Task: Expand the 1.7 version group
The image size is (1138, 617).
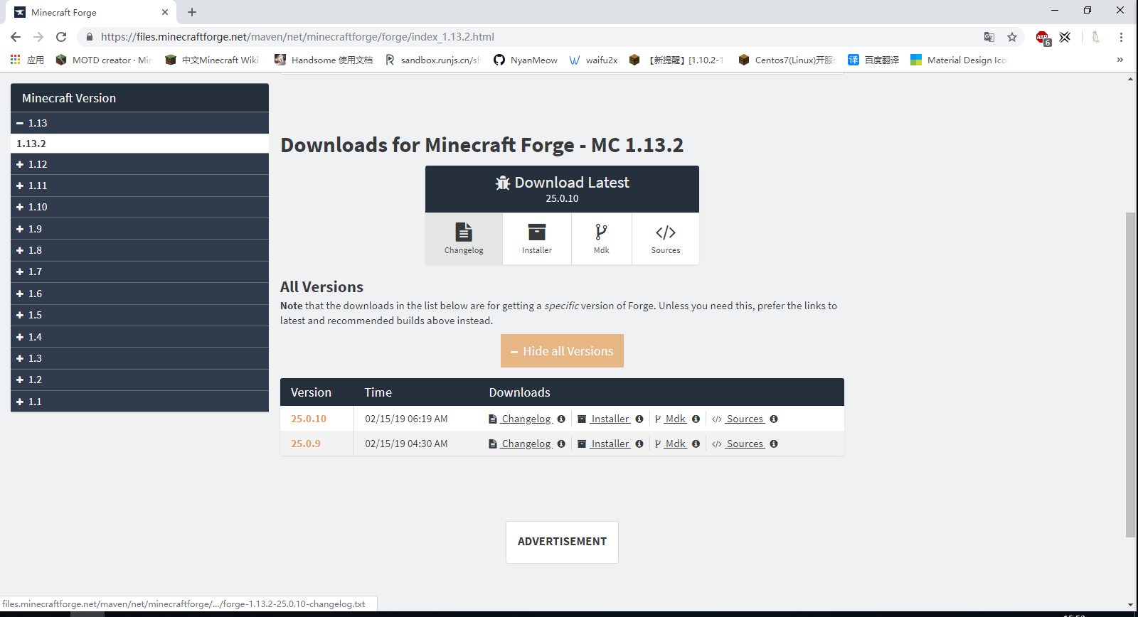Action: pyautogui.click(x=139, y=272)
